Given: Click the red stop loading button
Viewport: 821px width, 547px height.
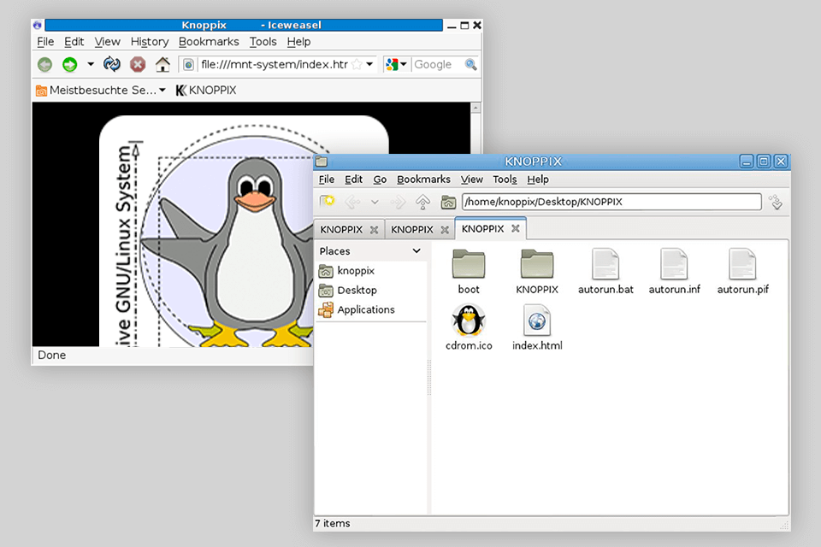Looking at the screenshot, I should click(x=138, y=64).
